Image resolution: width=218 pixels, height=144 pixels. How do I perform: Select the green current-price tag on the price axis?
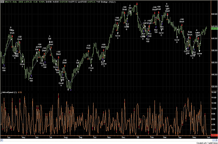pos(214,29)
